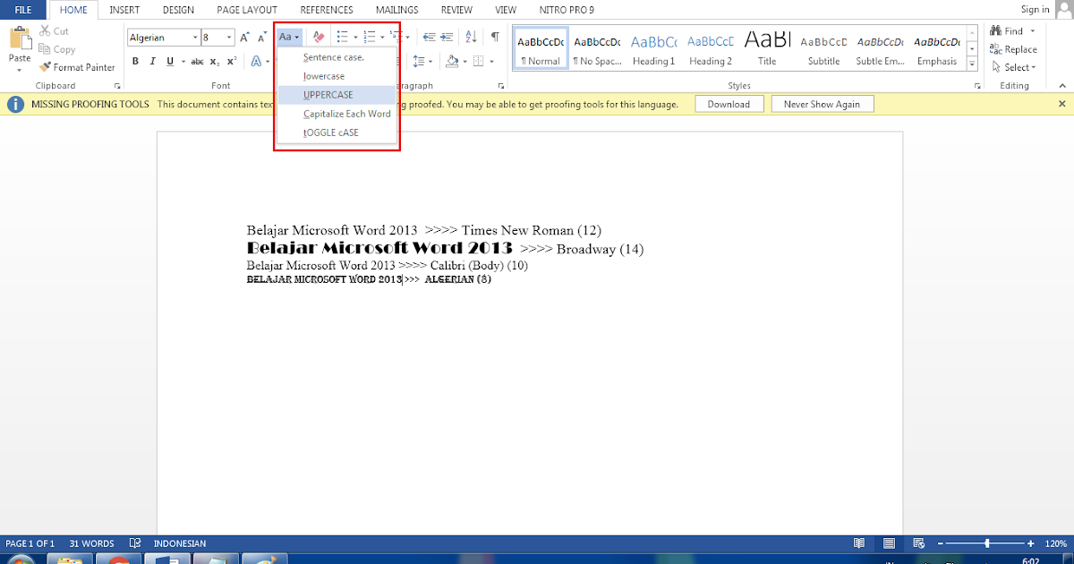Apply superscript formatting
Viewport: 1074px width, 564px height.
pyautogui.click(x=231, y=62)
